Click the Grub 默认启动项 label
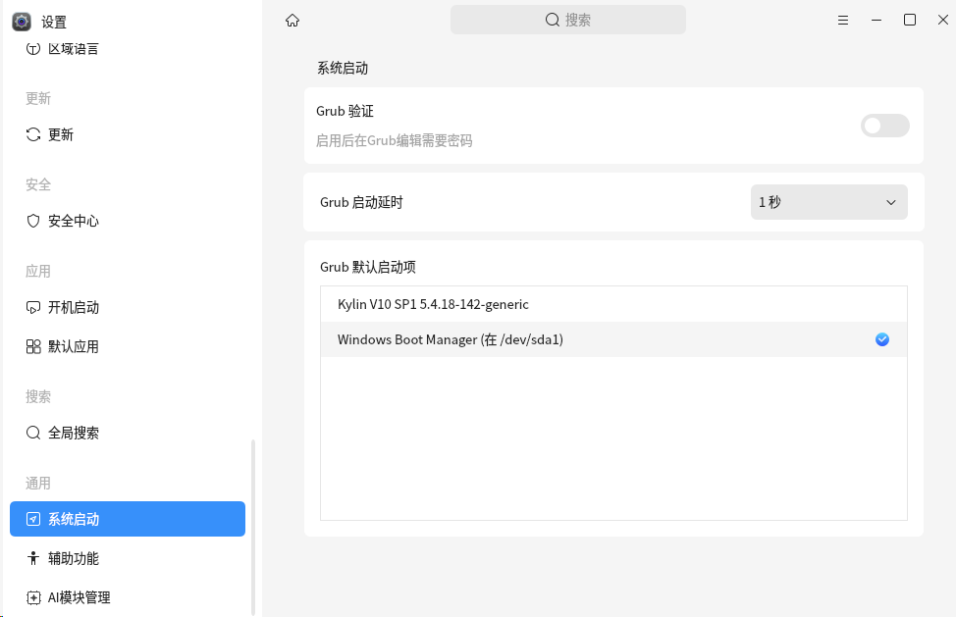The image size is (956, 617). coord(368,267)
